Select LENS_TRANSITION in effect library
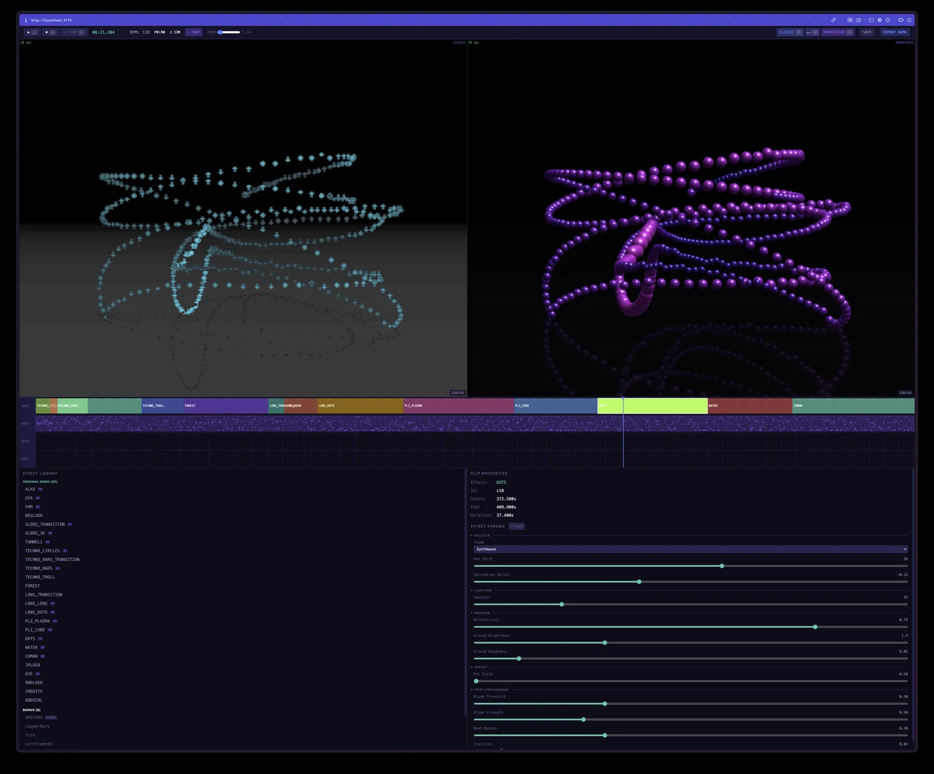This screenshot has height=774, width=934. (x=43, y=595)
